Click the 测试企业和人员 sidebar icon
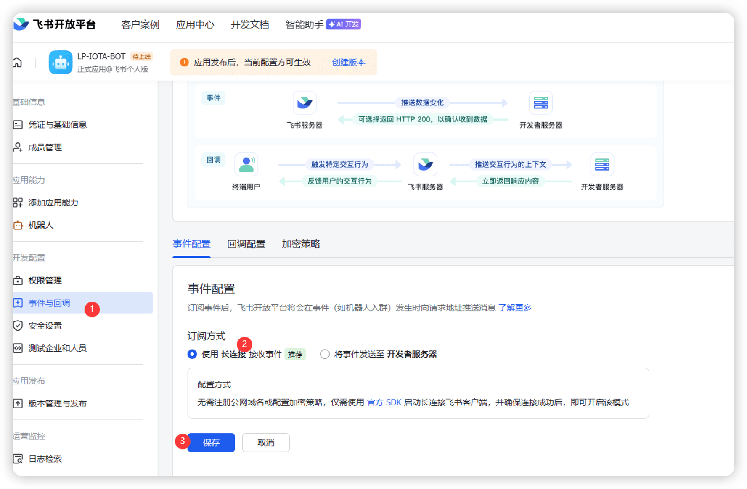The image size is (747, 489). (x=18, y=348)
